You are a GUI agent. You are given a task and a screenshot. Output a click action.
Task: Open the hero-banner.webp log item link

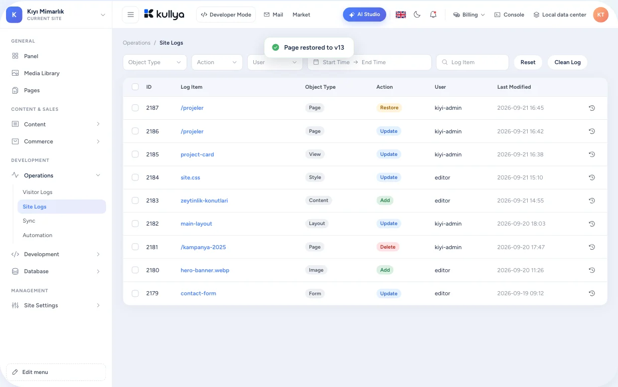pos(205,270)
